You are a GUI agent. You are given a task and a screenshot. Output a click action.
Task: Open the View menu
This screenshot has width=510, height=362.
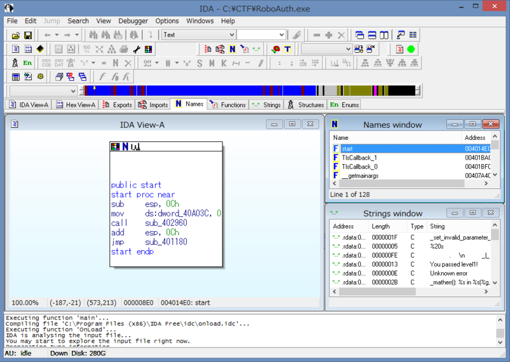point(103,21)
